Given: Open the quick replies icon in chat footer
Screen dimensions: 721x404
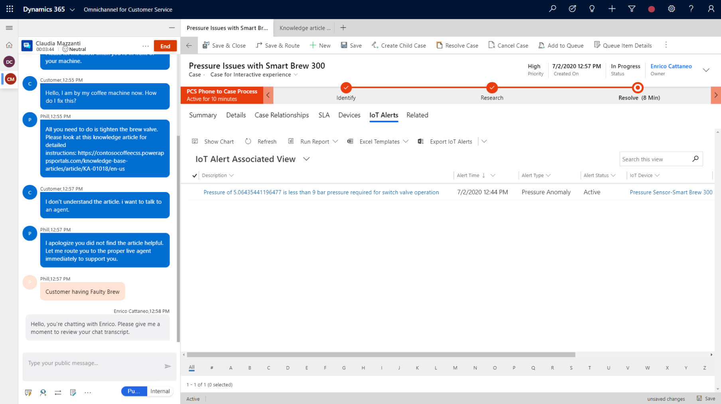Looking at the screenshot, I should pyautogui.click(x=28, y=392).
